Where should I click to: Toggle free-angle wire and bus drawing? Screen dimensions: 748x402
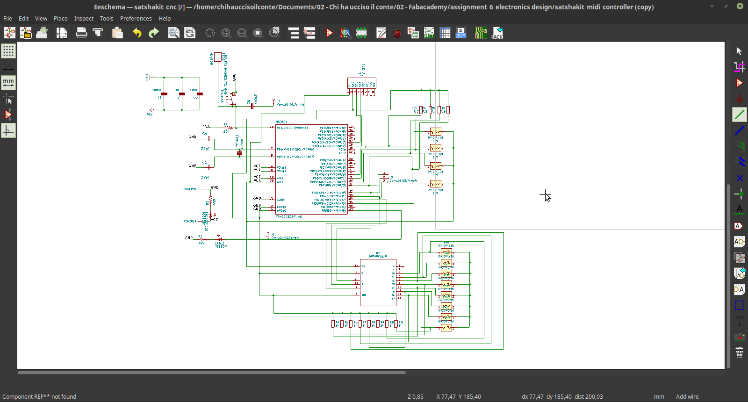8,130
